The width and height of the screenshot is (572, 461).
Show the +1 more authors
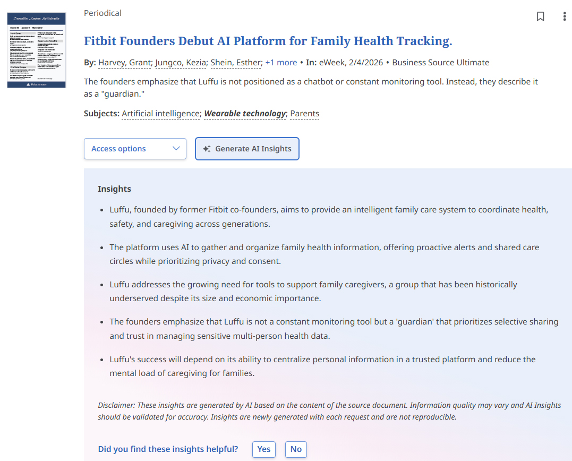coord(281,63)
